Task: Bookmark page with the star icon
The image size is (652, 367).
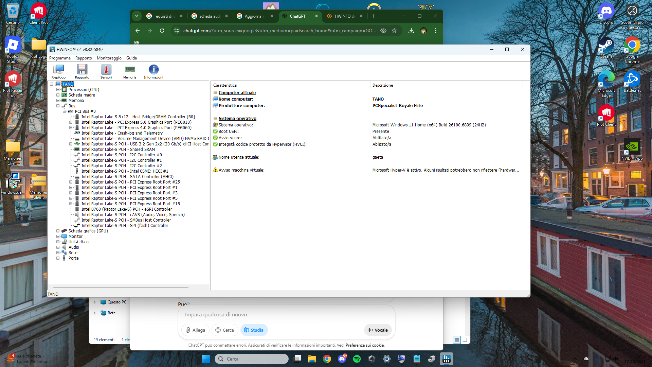Action: pos(394,31)
